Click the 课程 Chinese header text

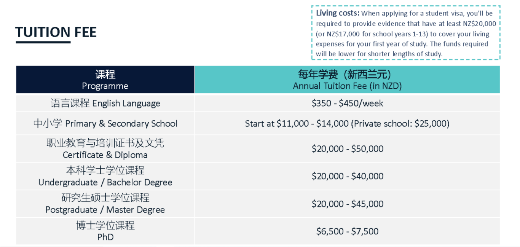105,74
